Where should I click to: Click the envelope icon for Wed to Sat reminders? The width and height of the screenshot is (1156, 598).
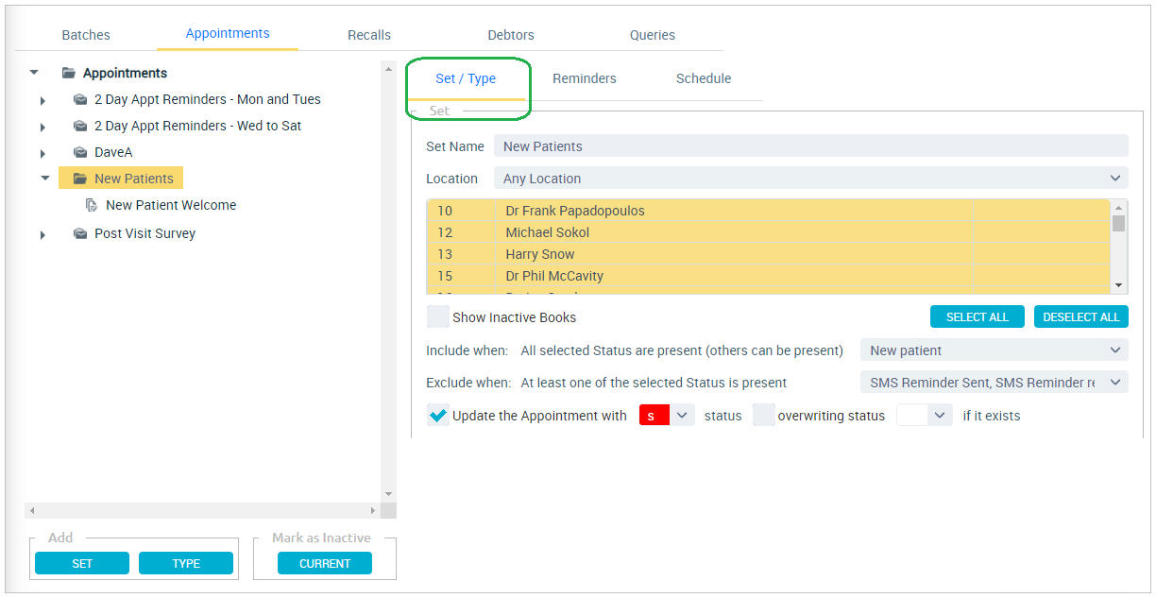80,126
